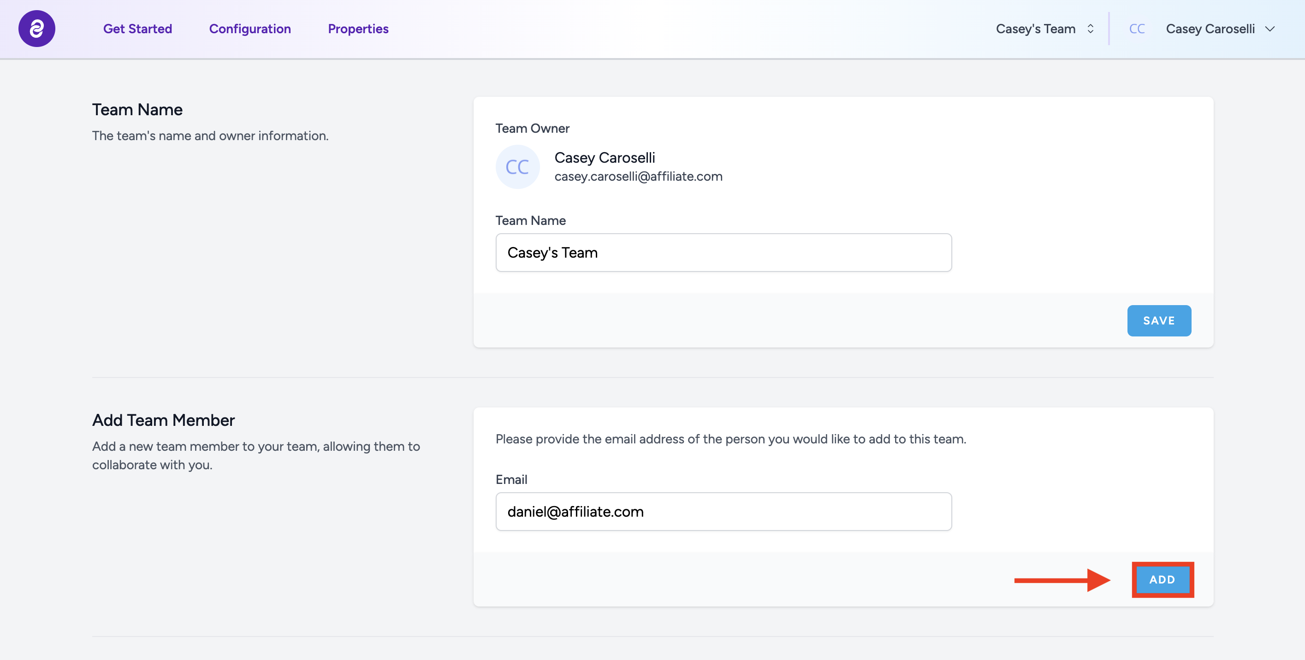Viewport: 1305px width, 660px height.
Task: Click the CC avatar in the header
Action: click(x=1137, y=29)
